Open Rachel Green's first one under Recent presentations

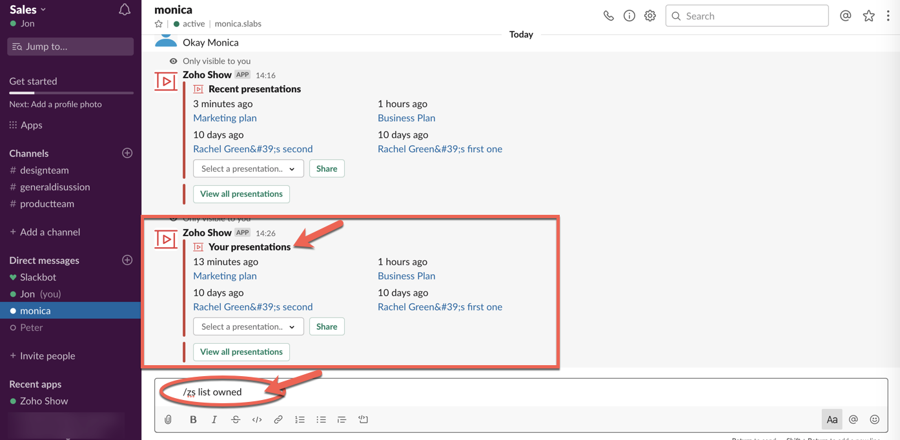tap(440, 149)
